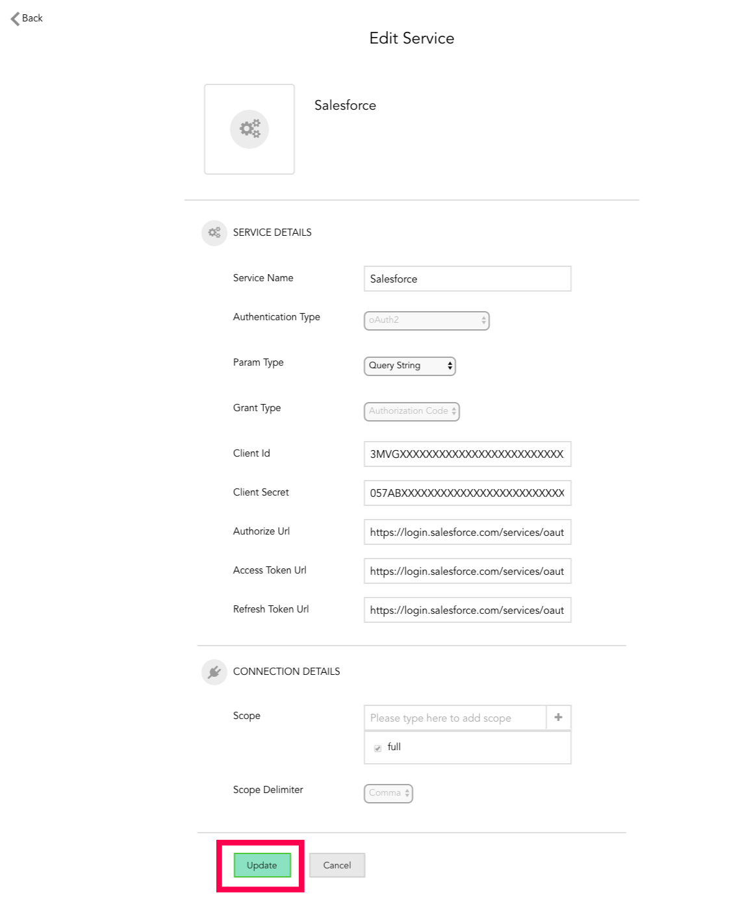Focus the Service Name input field
This screenshot has width=751, height=908.
tap(467, 279)
